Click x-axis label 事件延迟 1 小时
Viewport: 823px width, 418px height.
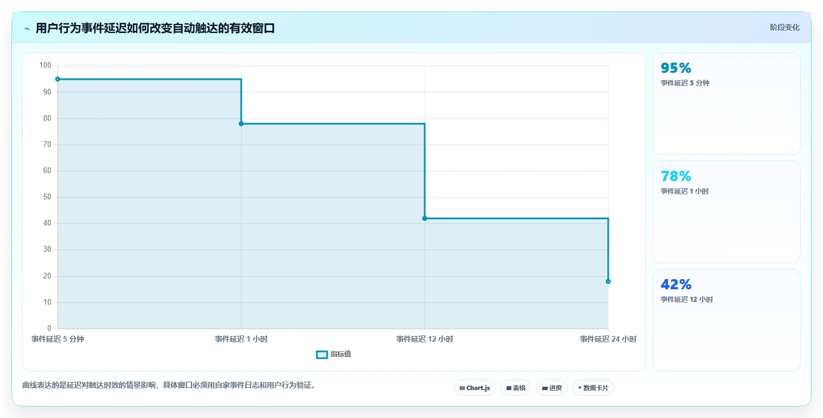pos(241,339)
